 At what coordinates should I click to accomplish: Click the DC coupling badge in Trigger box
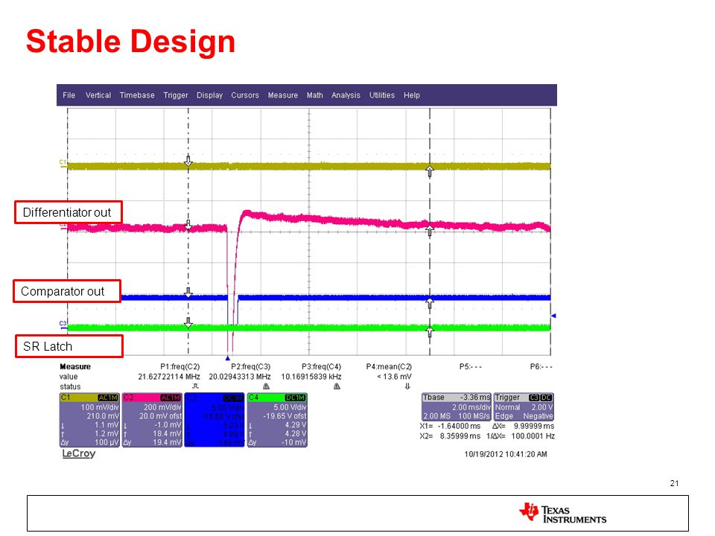(546, 398)
